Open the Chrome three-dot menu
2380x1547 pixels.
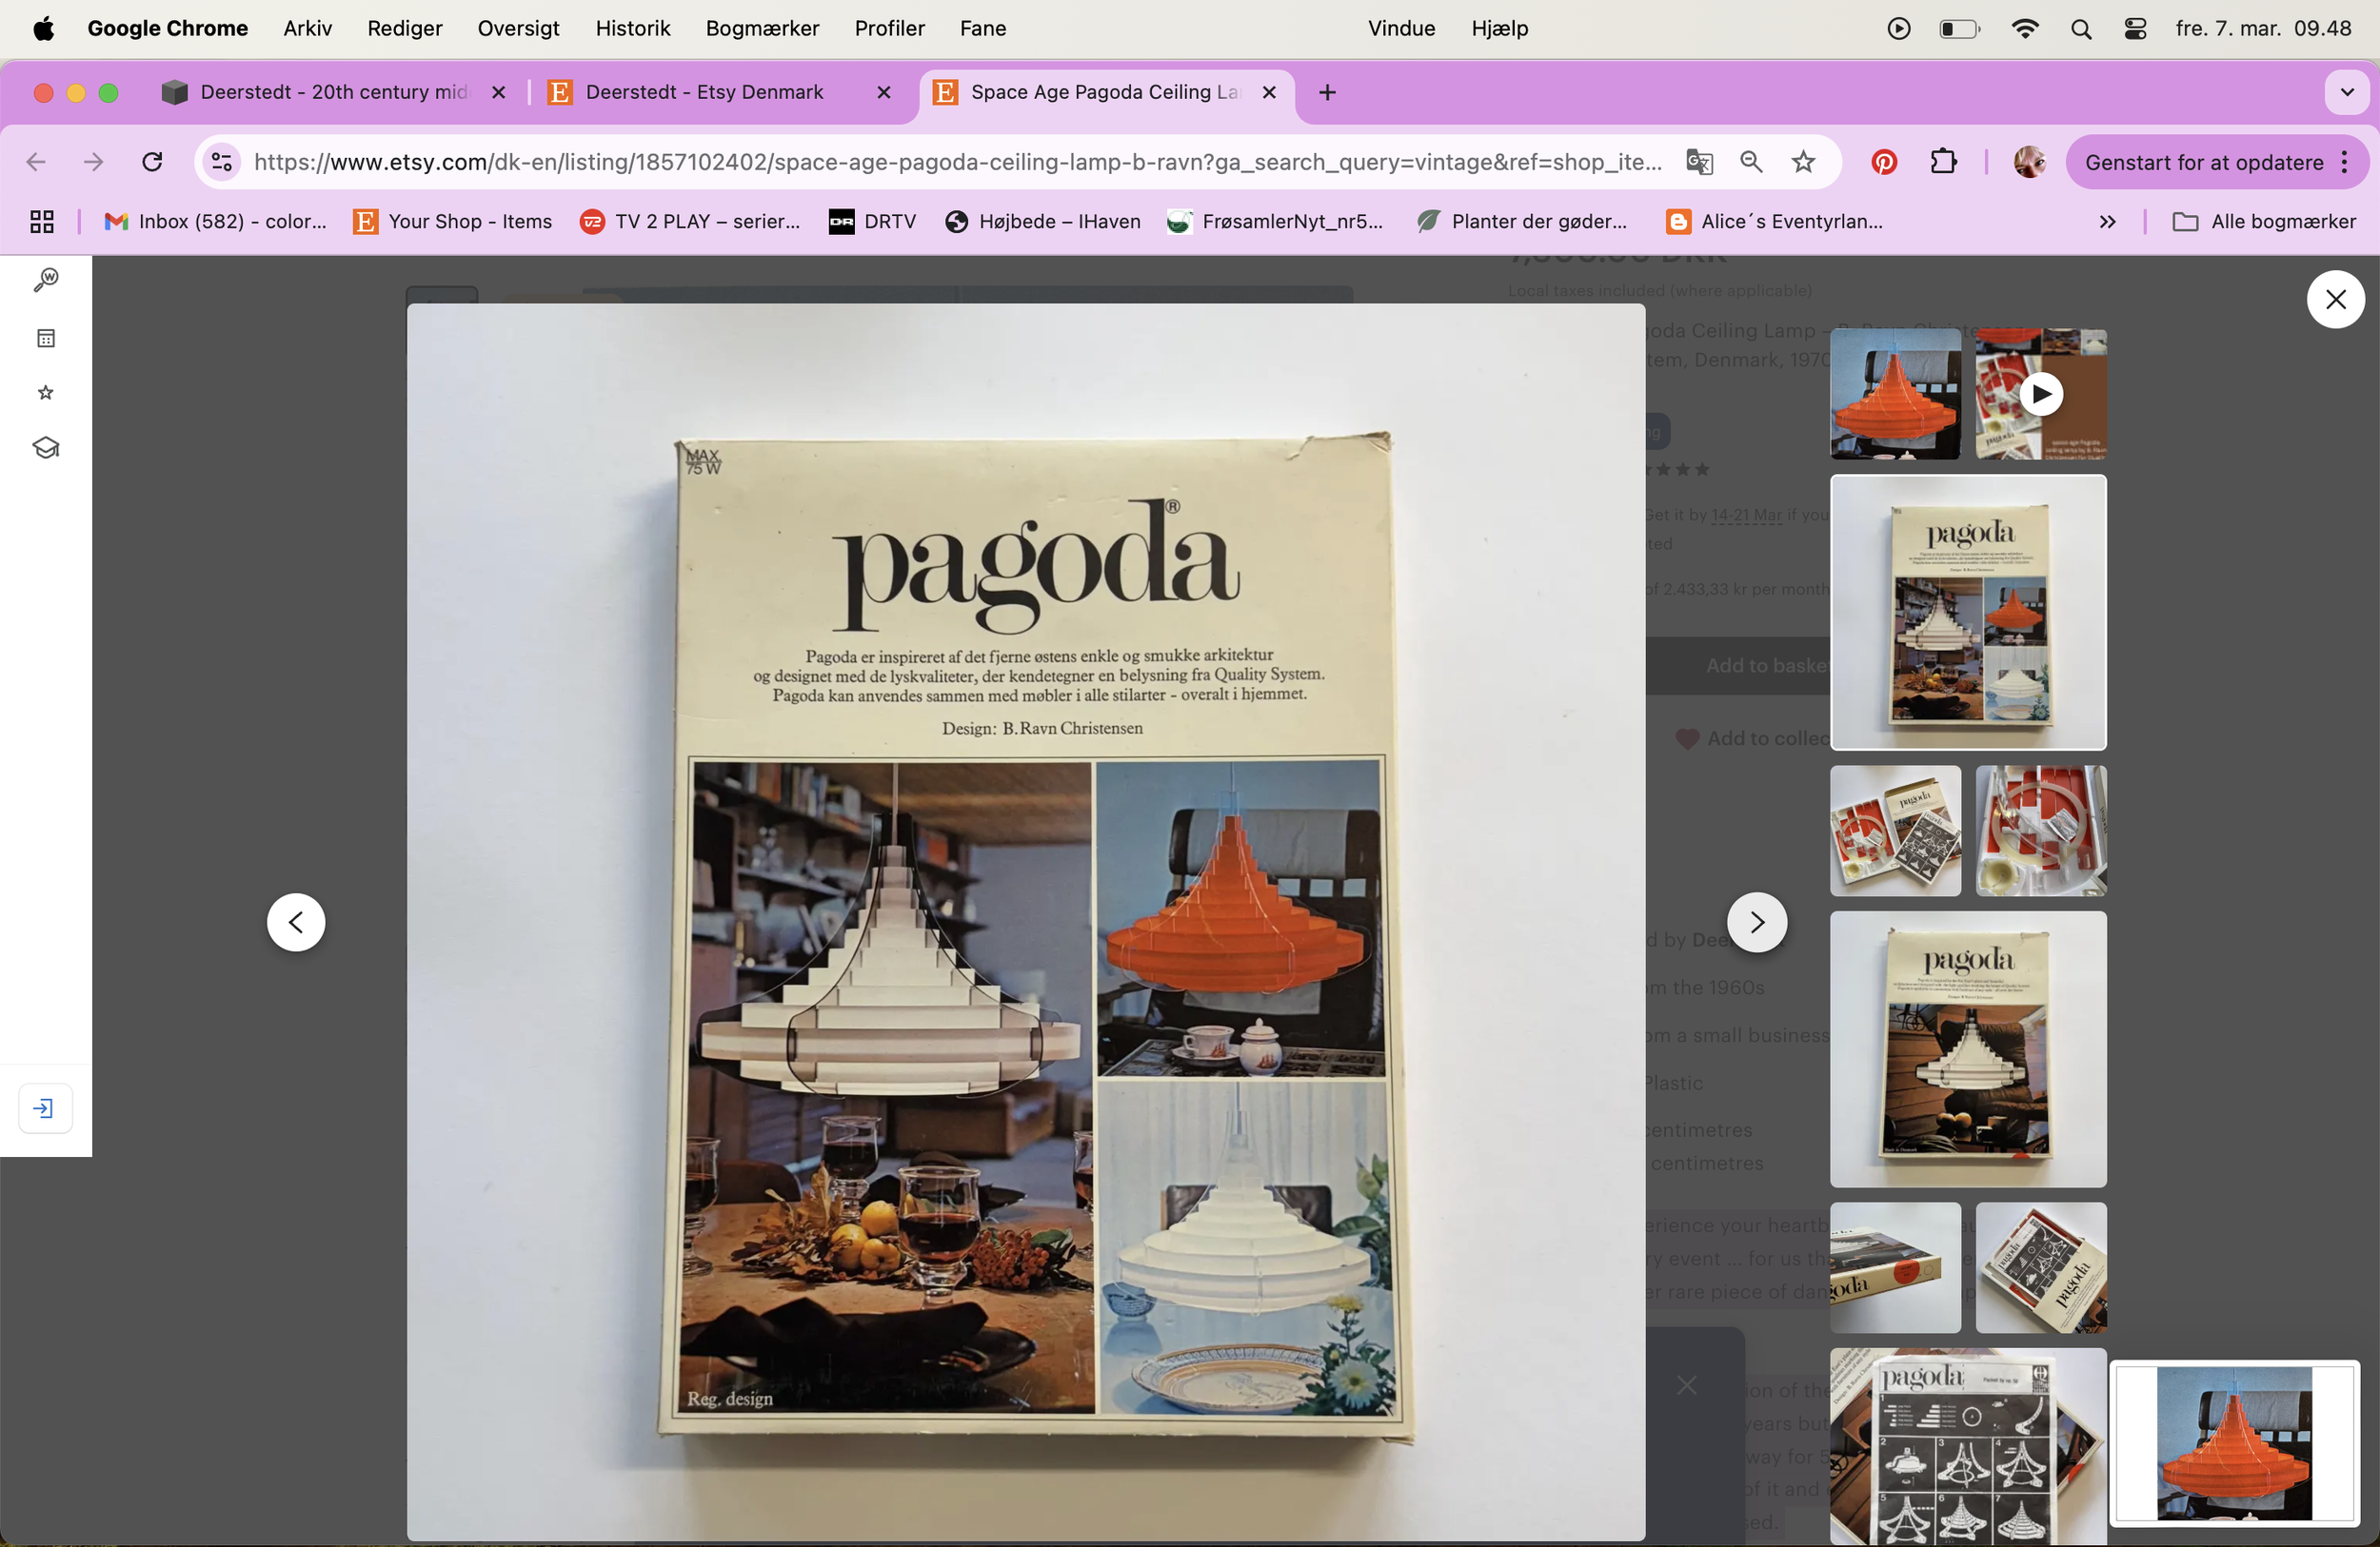2345,162
